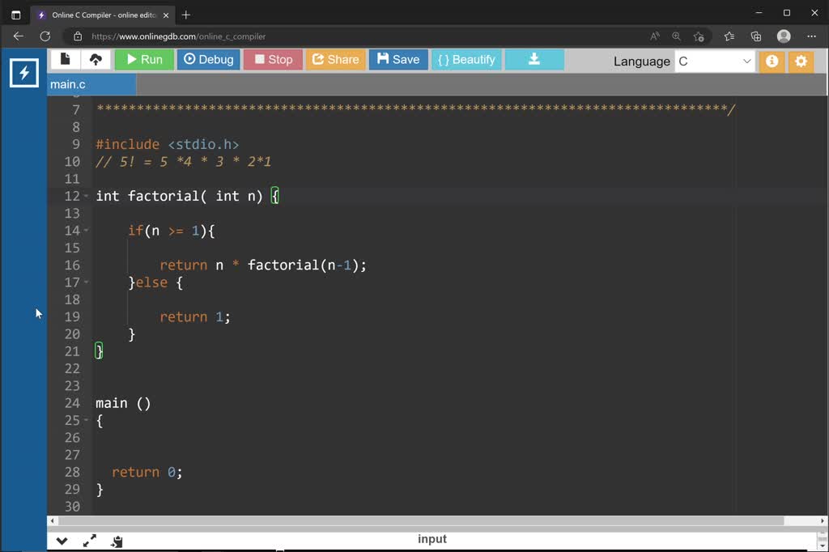The height and width of the screenshot is (552, 829).
Task: Start debugging with the Debug button
Action: tap(208, 58)
